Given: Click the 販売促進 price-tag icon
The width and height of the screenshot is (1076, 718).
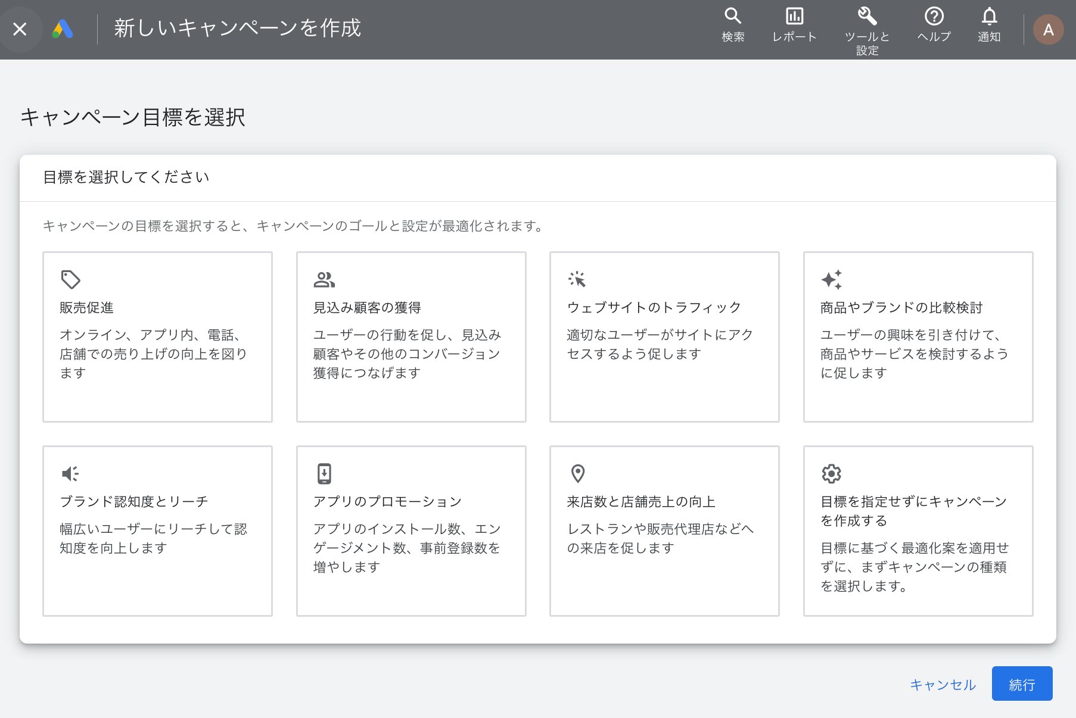Looking at the screenshot, I should (70, 279).
